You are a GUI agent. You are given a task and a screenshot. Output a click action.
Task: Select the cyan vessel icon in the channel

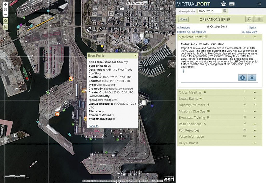click(x=69, y=134)
